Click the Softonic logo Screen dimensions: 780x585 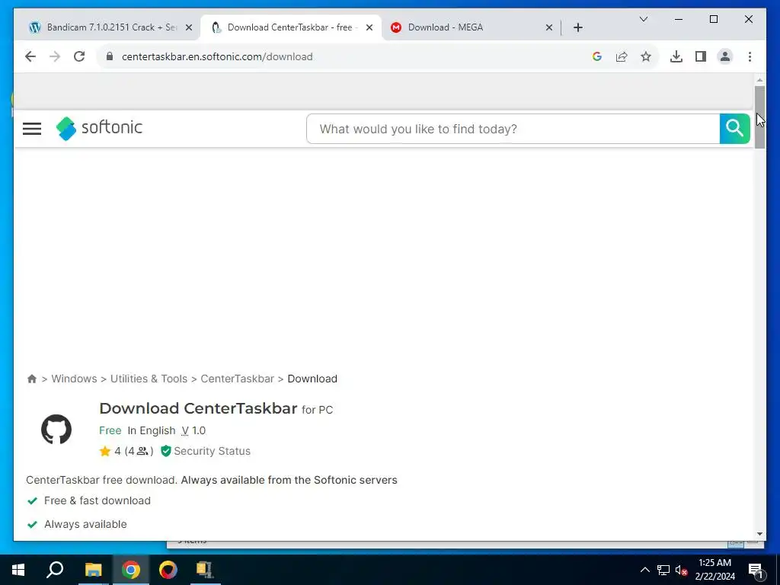click(99, 128)
